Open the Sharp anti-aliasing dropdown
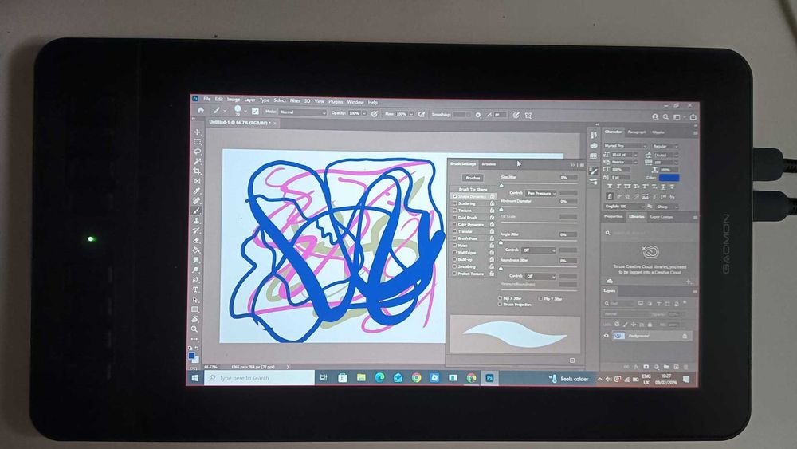 click(667, 207)
